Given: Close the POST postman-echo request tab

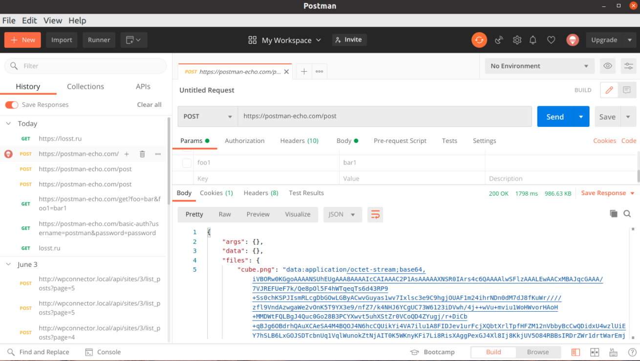Looking at the screenshot, I should point(287,72).
